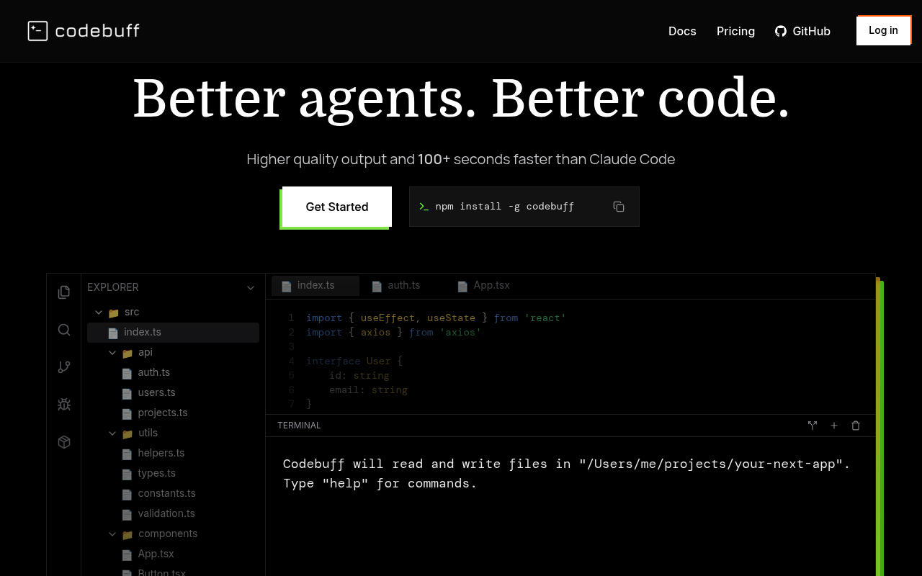This screenshot has height=576, width=922.
Task: Click the components folder icon
Action: (127, 535)
